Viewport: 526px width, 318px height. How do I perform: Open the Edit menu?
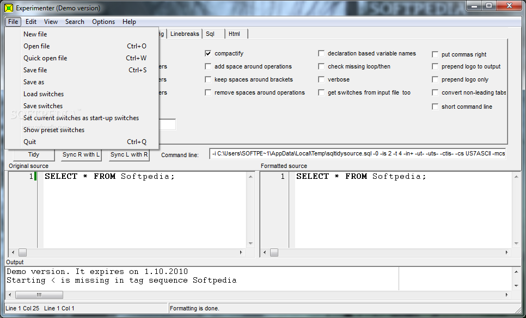(x=31, y=22)
